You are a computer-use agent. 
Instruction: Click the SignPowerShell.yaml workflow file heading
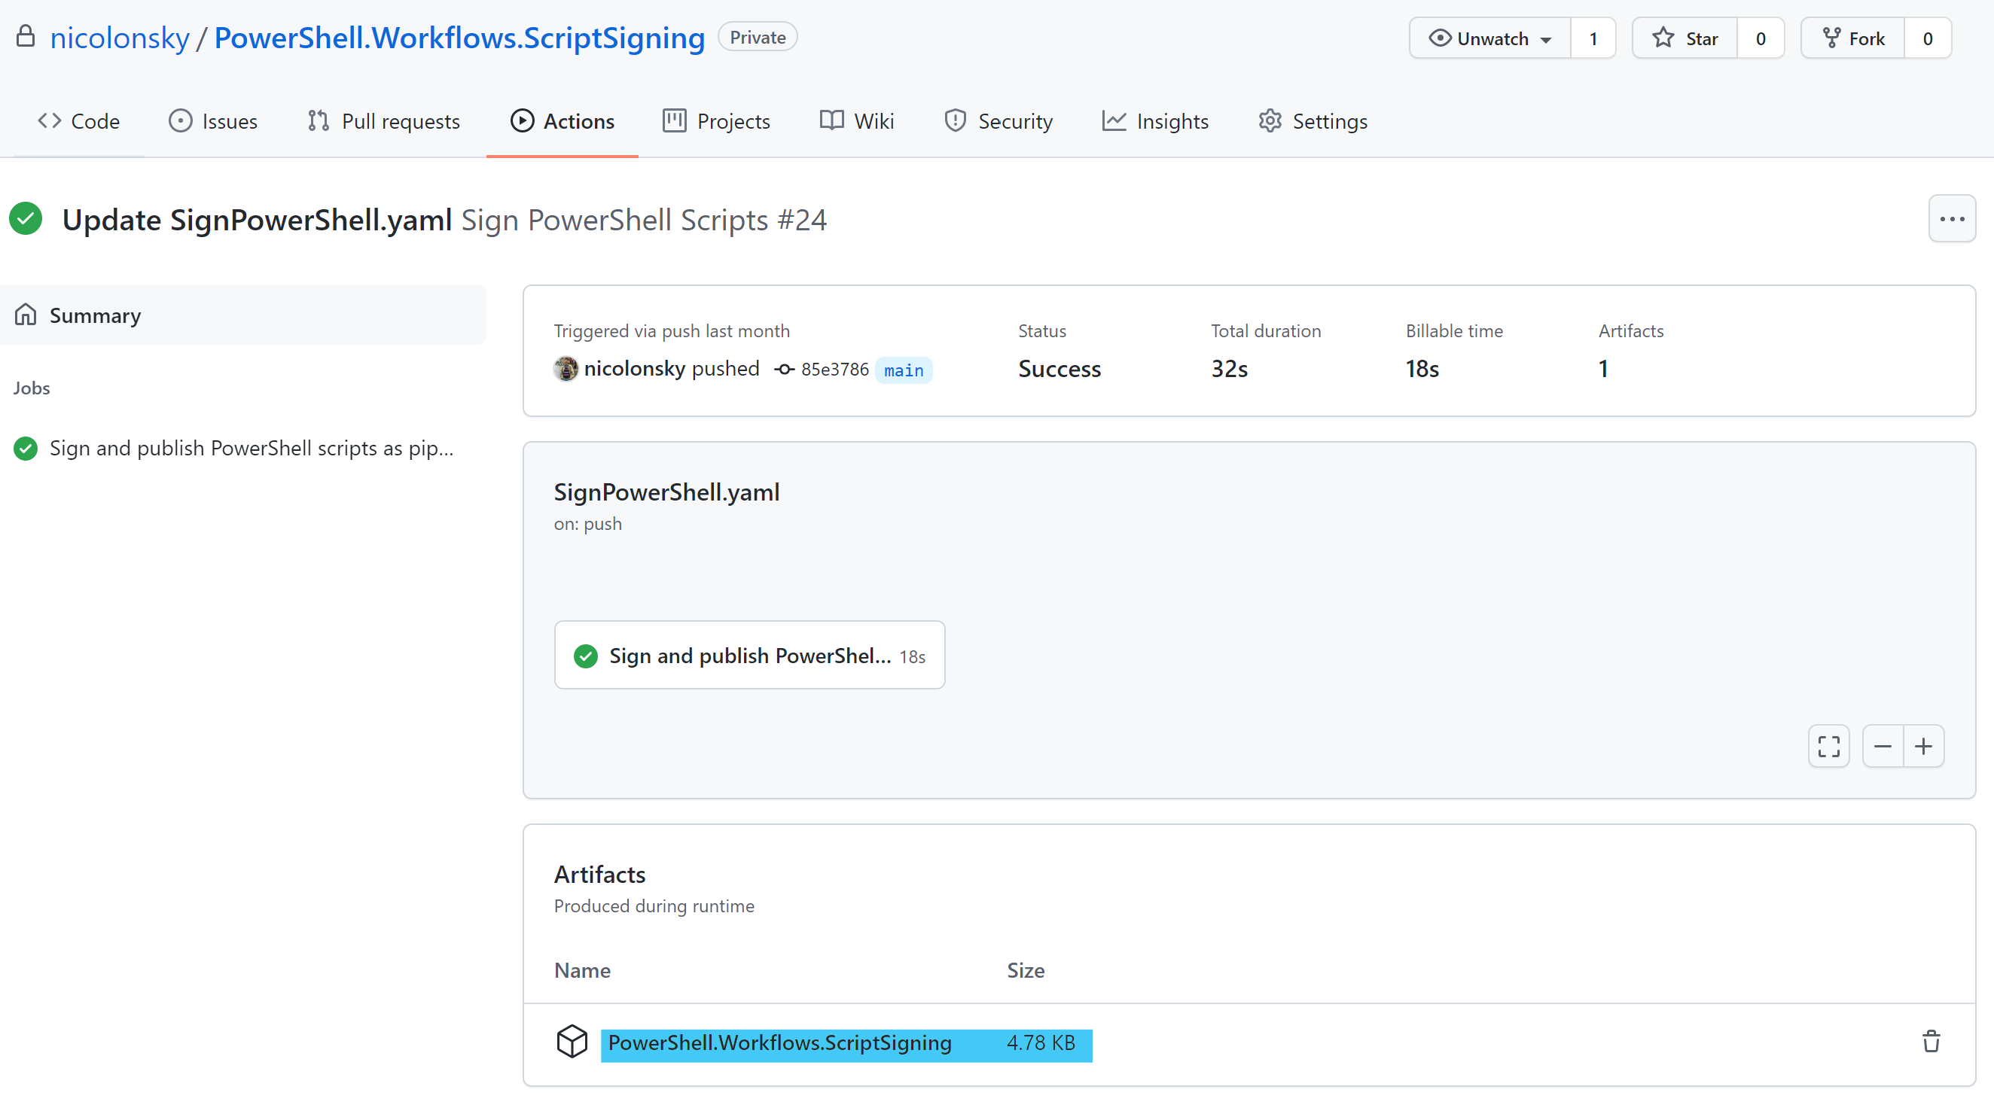(666, 492)
